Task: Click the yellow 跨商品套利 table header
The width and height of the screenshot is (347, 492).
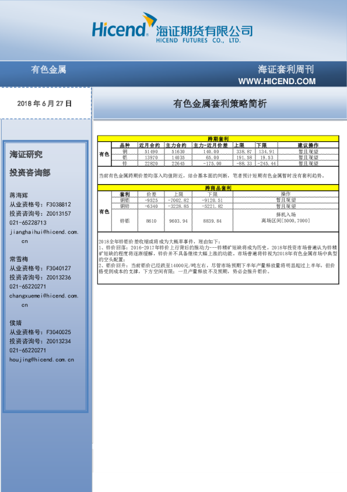Action: [x=218, y=188]
